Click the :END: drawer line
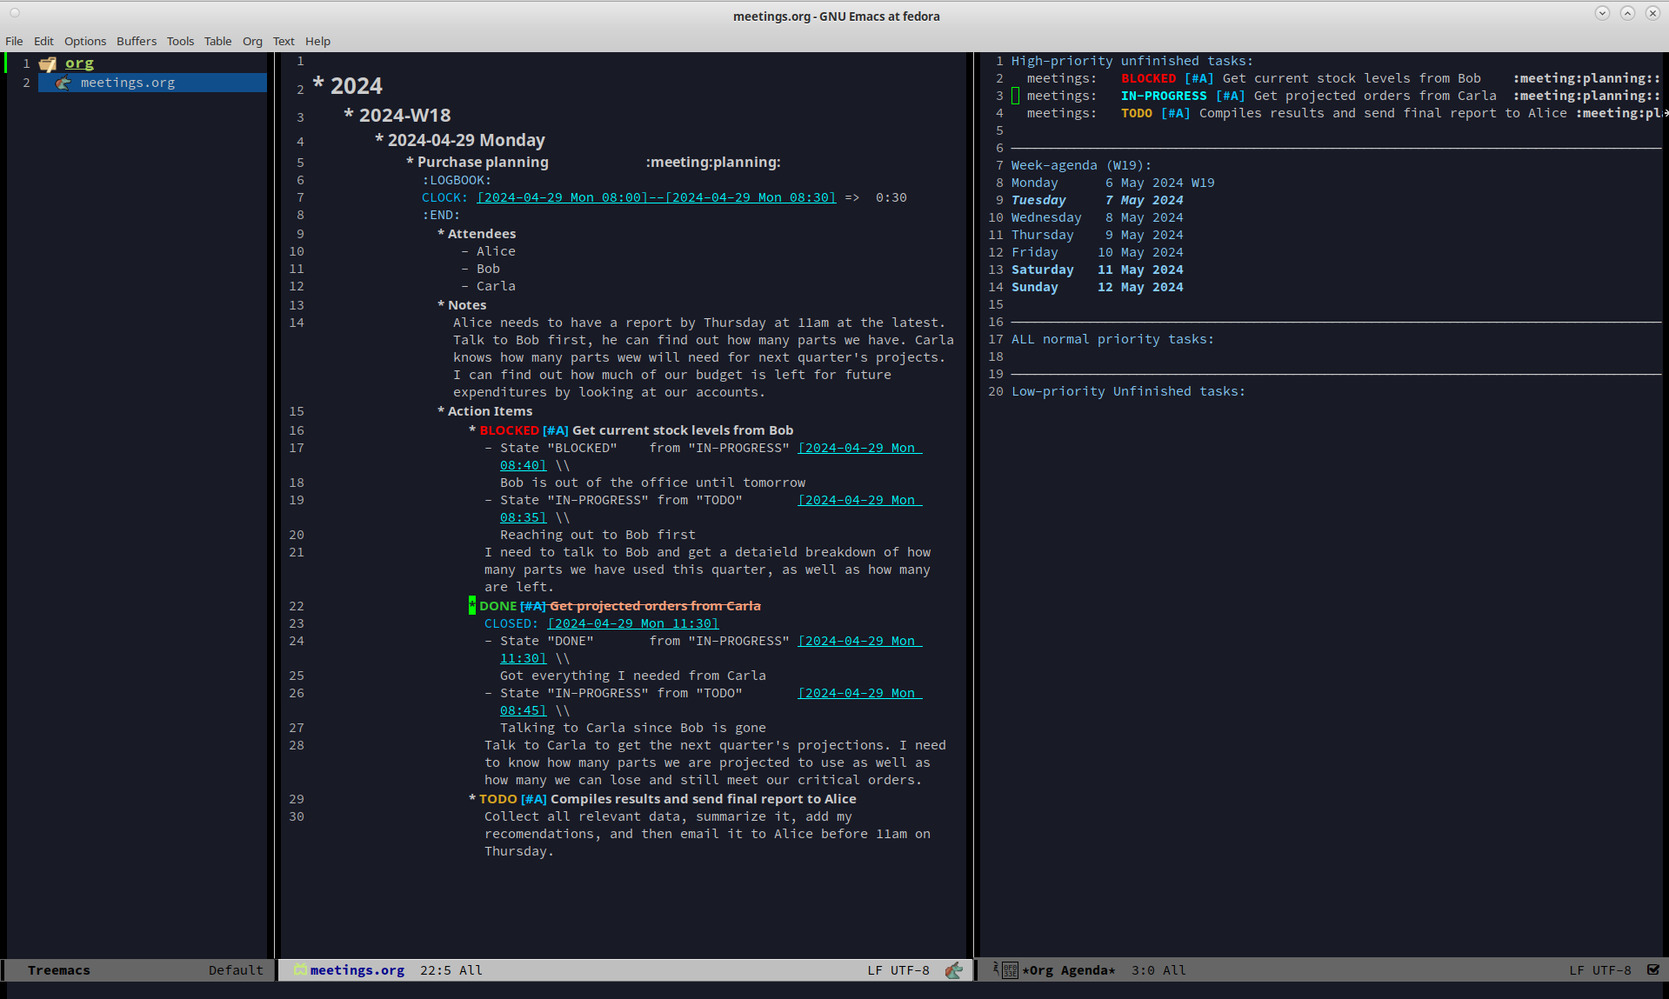 [x=441, y=215]
